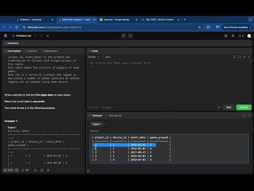Click the bookmark icon in code toolbar
The height and width of the screenshot is (191, 254).
[234, 57]
